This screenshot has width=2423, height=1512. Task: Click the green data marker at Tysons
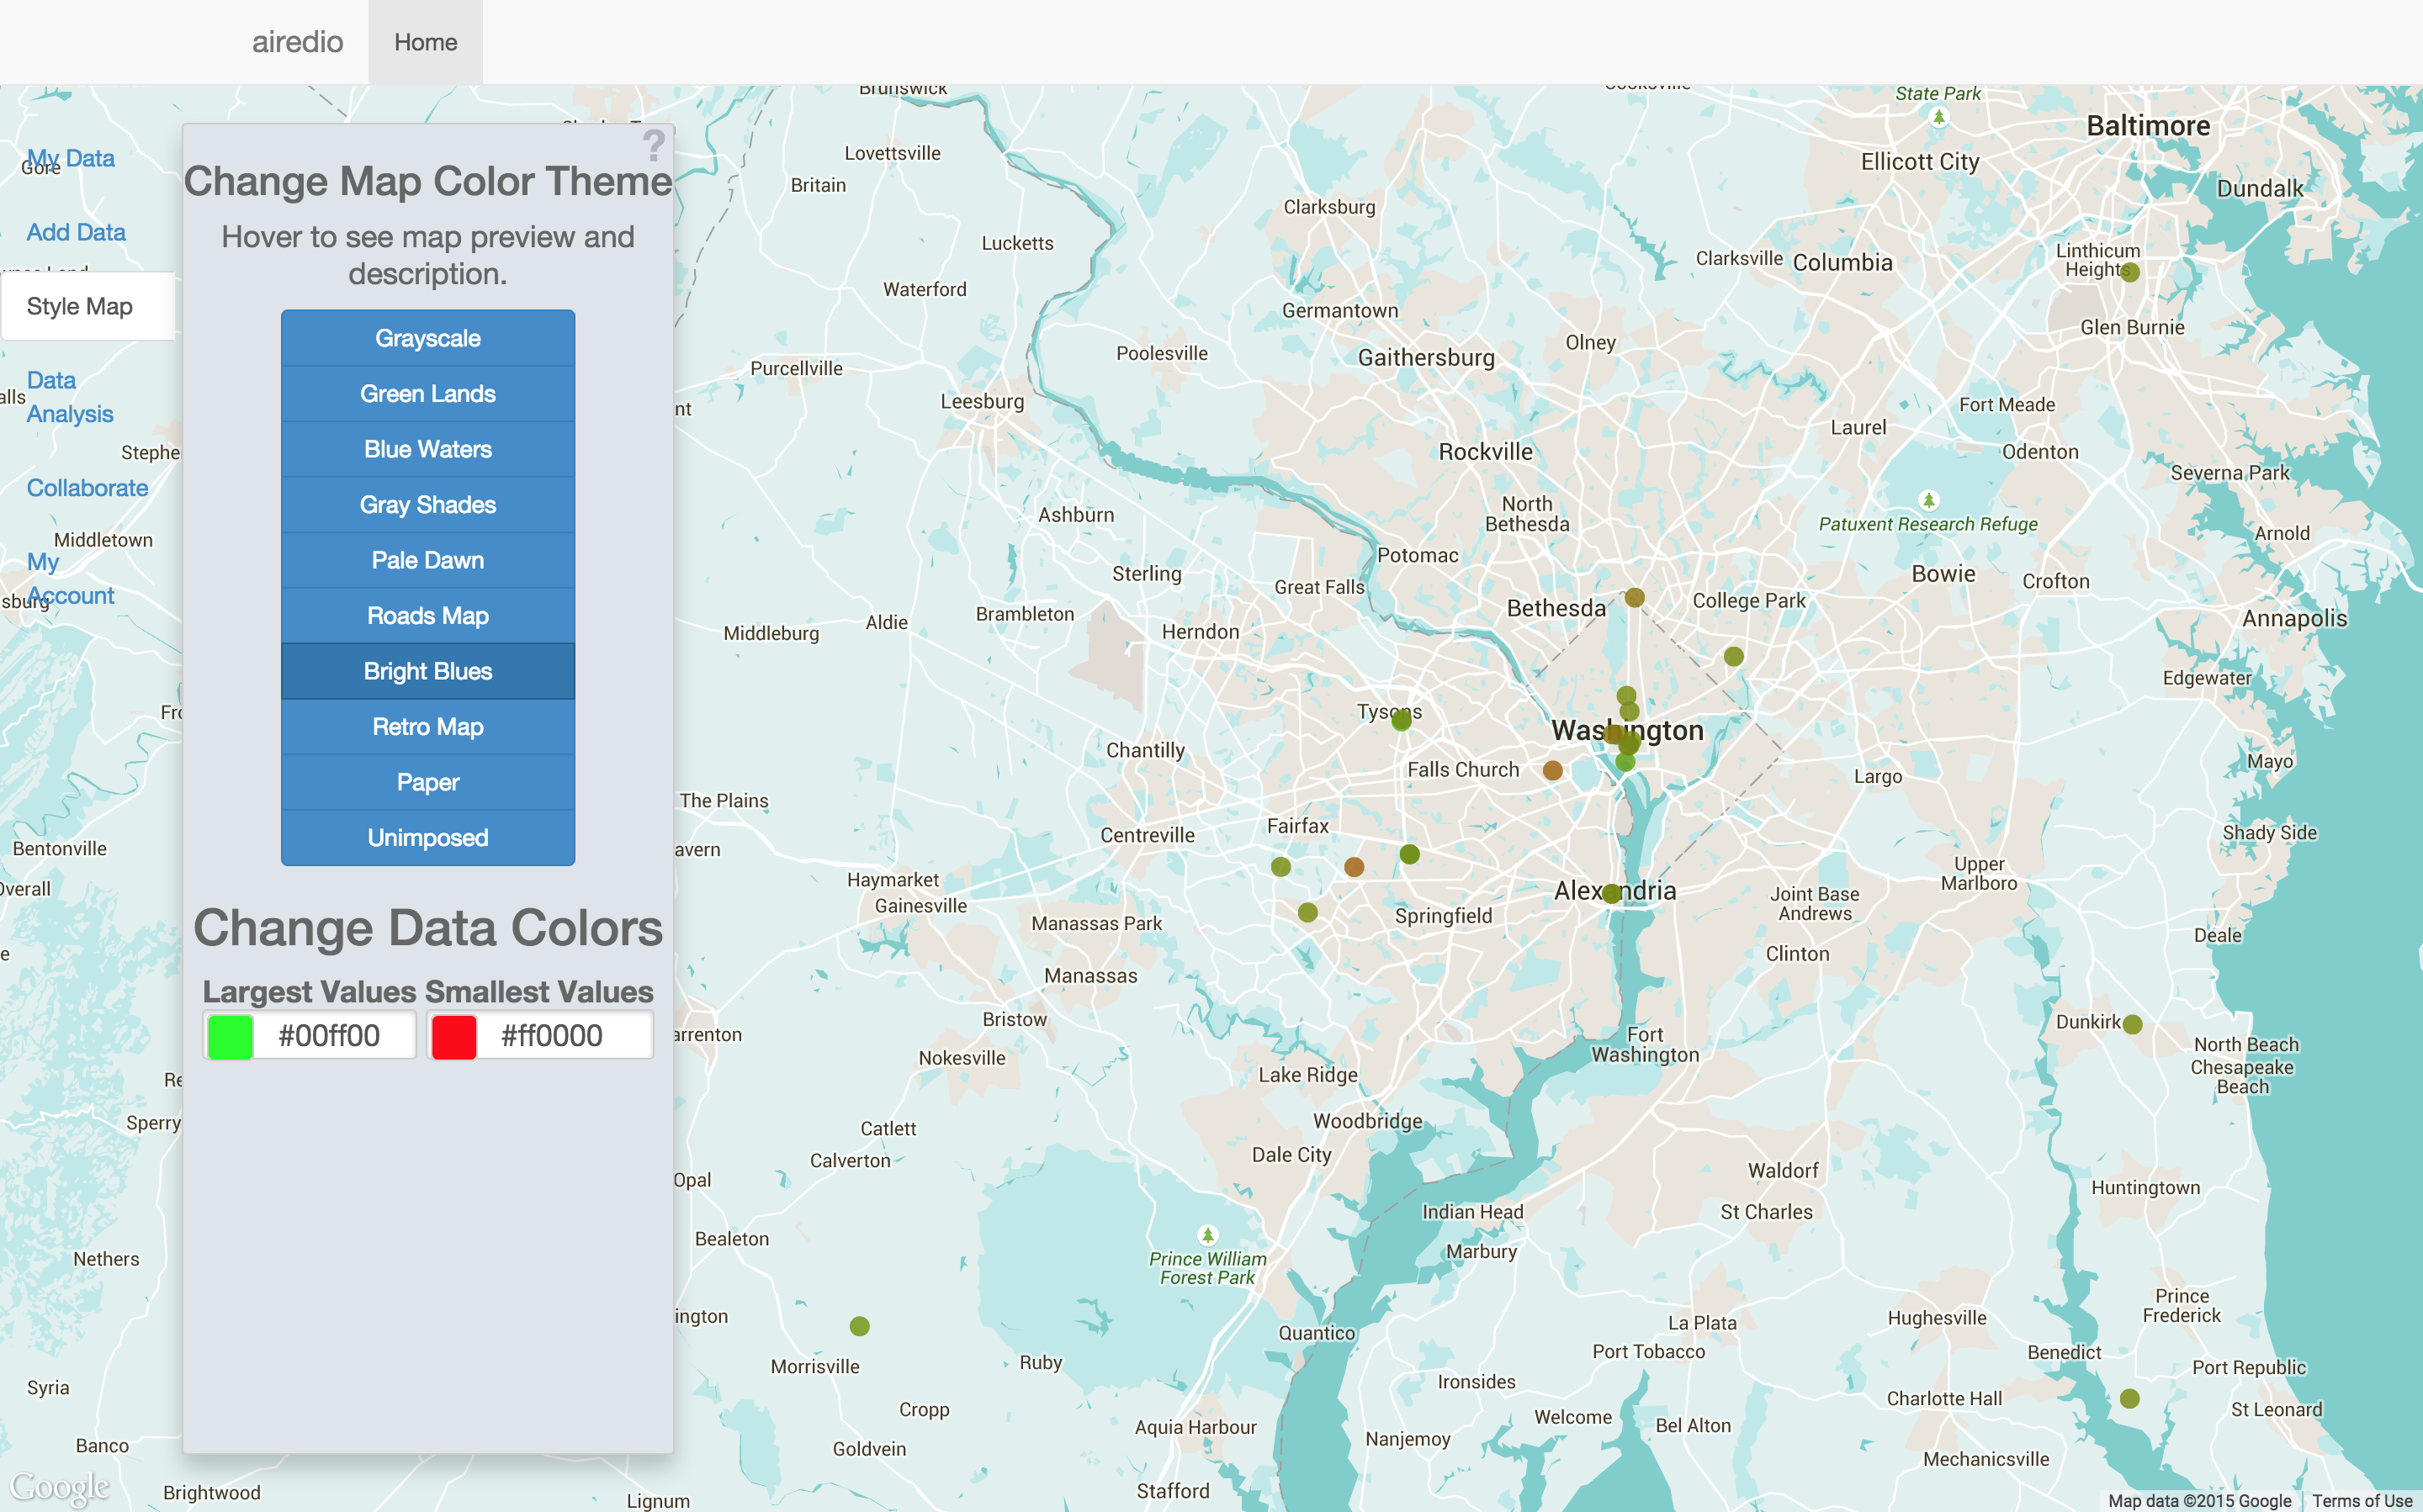click(x=1402, y=719)
